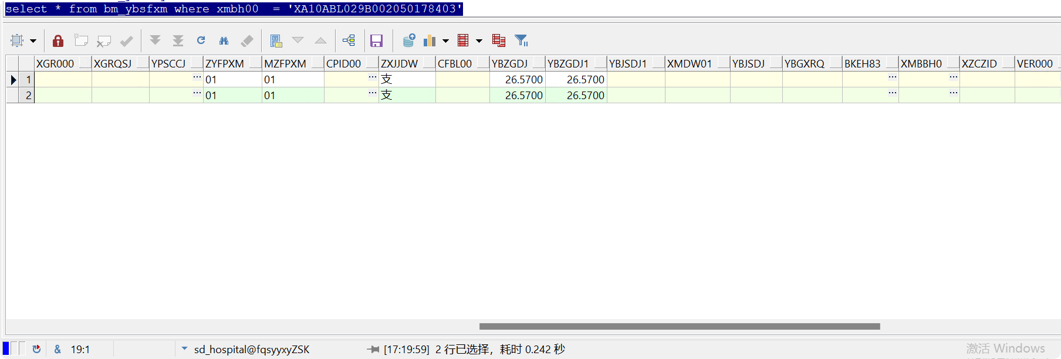Click the VER000 column header

click(1038, 63)
